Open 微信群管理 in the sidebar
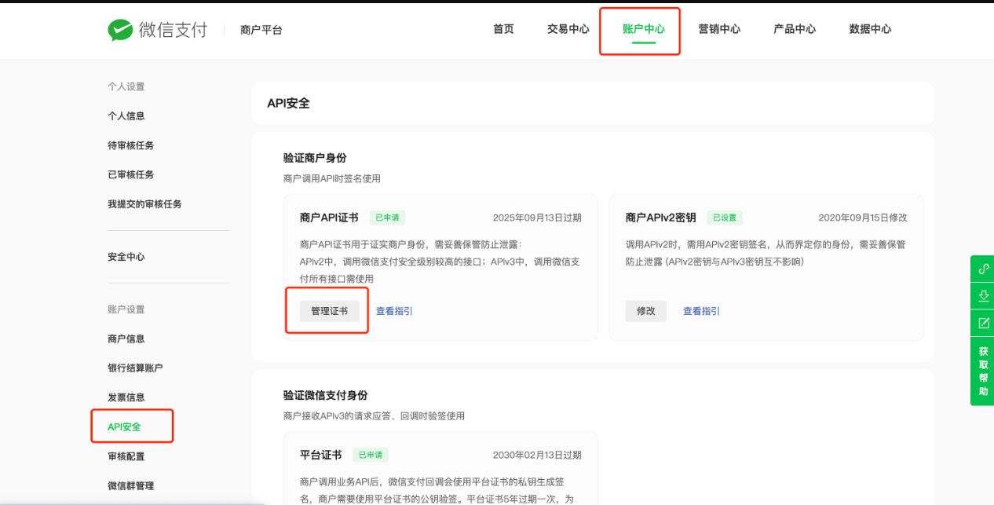The width and height of the screenshot is (994, 505). [x=131, y=485]
